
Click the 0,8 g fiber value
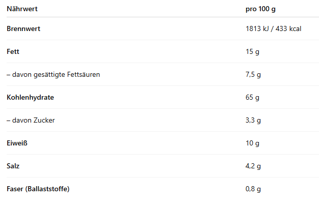pyautogui.click(x=253, y=189)
